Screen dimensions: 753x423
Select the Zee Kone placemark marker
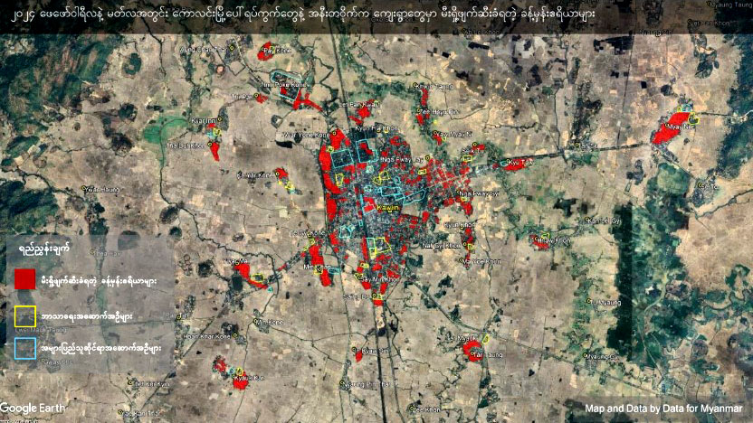412,409
